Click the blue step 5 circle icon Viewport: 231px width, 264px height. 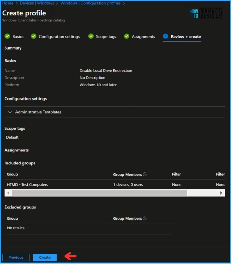coord(166,36)
